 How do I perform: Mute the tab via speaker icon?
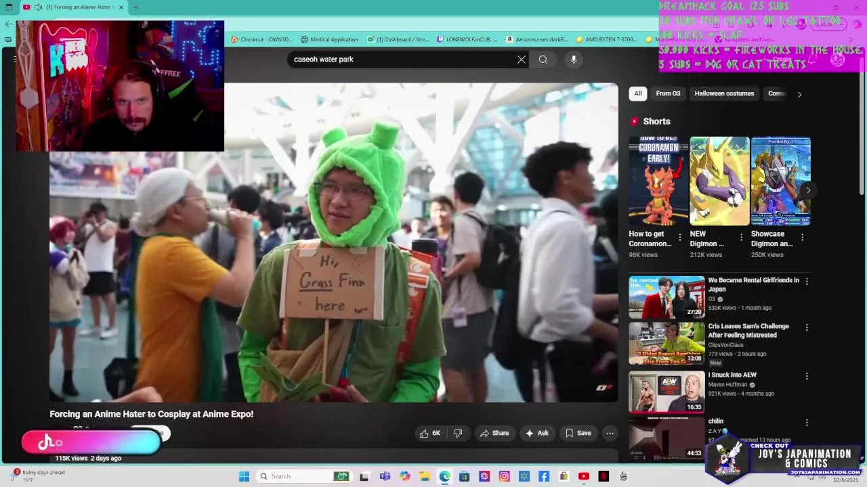click(38, 7)
